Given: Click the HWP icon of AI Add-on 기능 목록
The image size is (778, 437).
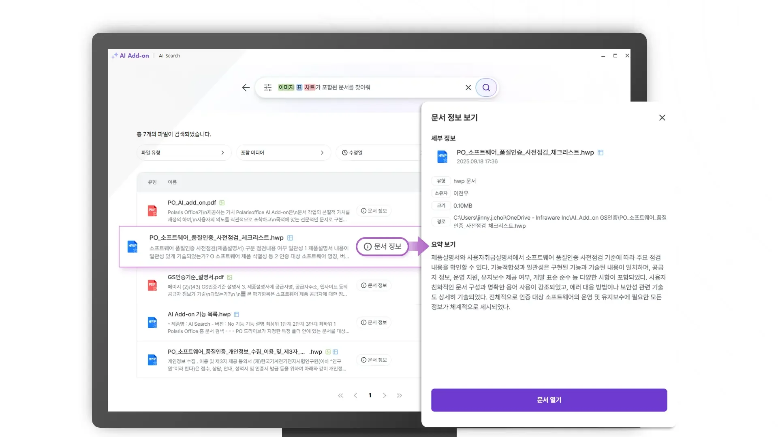Looking at the screenshot, I should pos(152,322).
